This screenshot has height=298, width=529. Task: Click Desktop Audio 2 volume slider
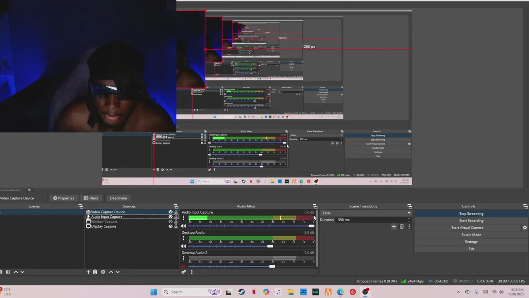coord(251,266)
